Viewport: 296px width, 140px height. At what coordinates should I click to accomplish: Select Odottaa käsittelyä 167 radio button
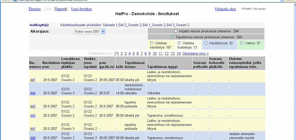click(152, 43)
